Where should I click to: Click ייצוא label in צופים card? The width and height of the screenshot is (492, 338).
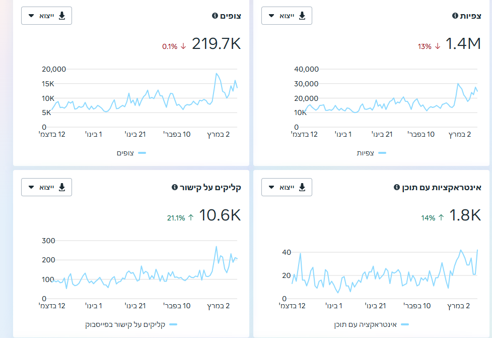[x=47, y=16]
